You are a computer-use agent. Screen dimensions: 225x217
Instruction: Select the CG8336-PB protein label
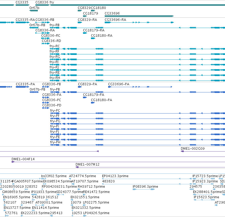[52, 84]
